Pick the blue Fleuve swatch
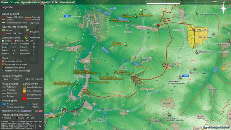The height and width of the screenshot is (130, 231). tap(4, 104)
